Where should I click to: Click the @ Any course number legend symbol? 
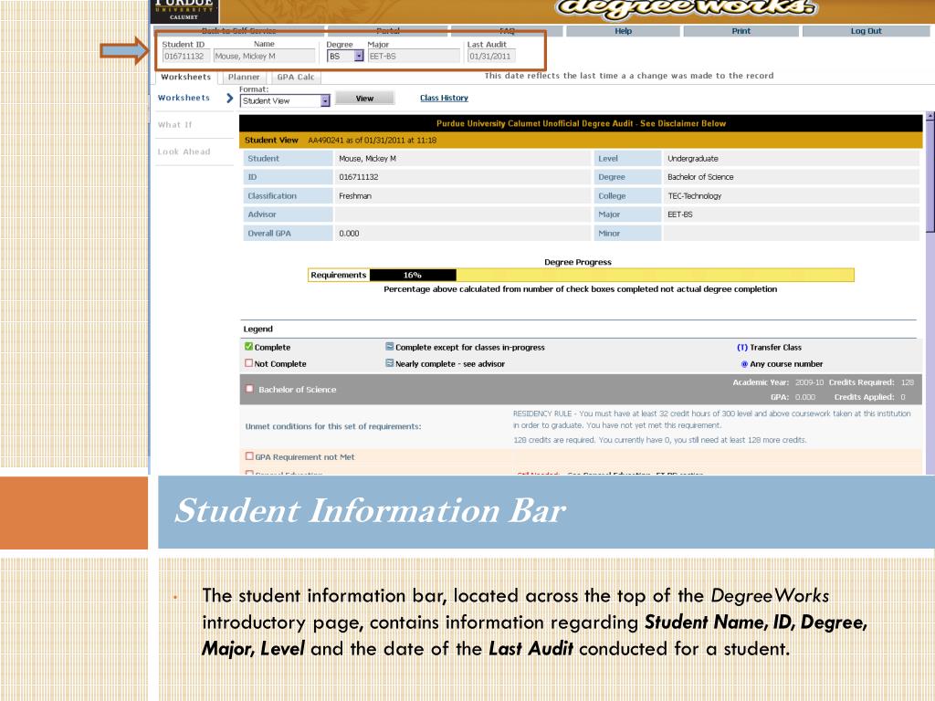[x=744, y=363]
